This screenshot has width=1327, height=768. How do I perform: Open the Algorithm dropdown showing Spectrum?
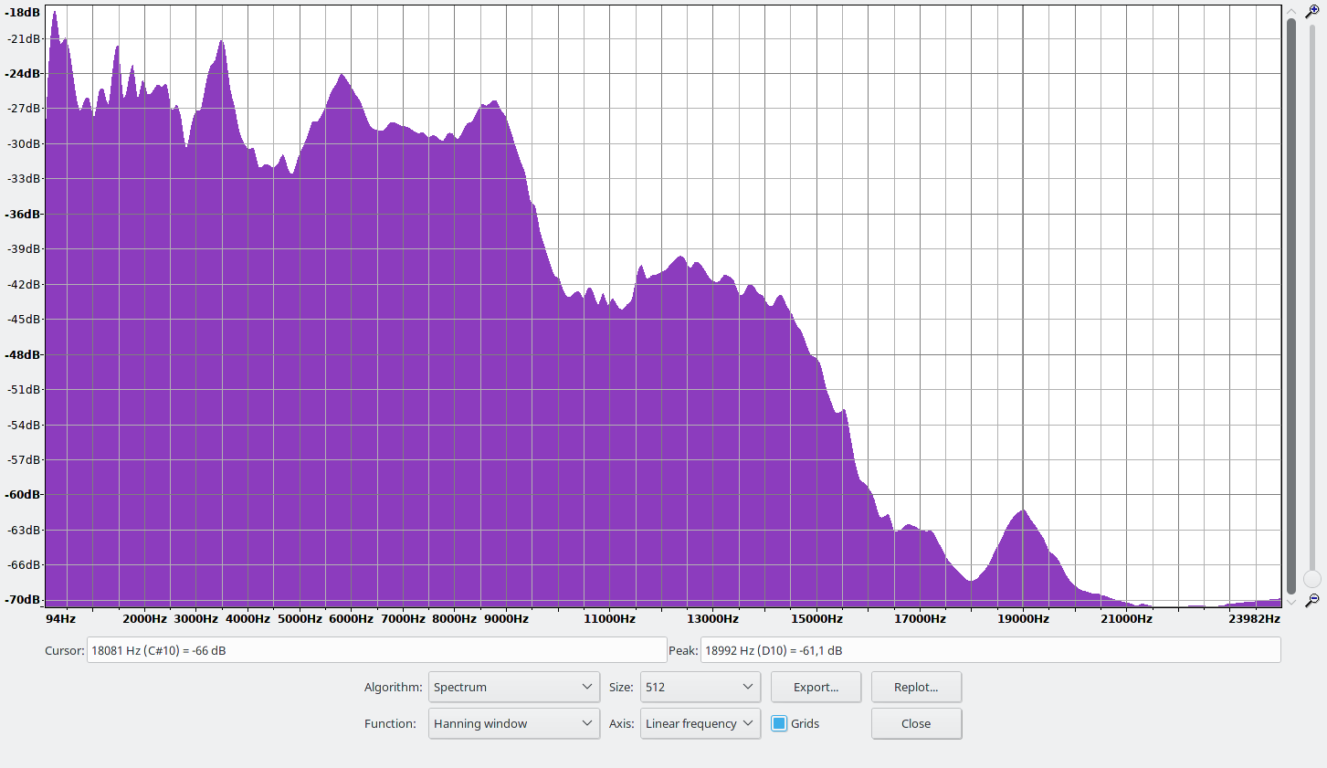(514, 687)
